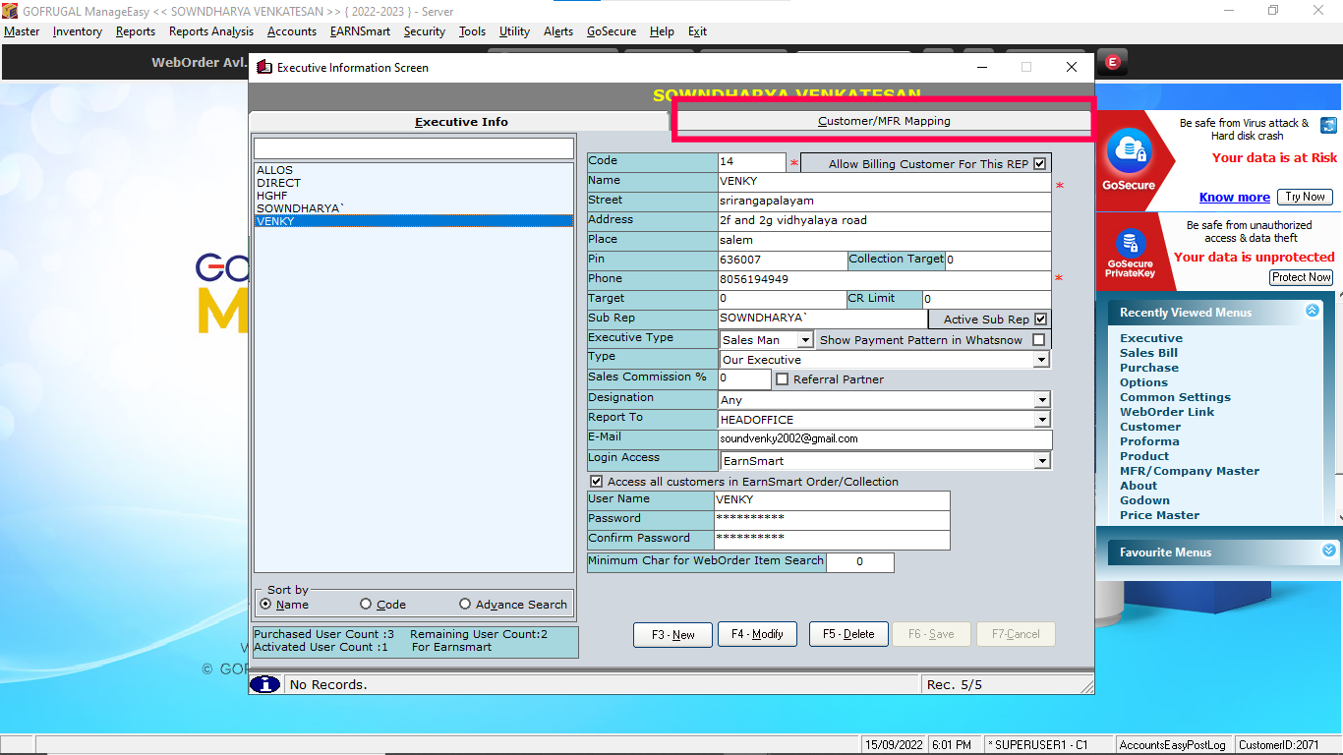The width and height of the screenshot is (1343, 755).
Task: Open the Inventory menu
Action: tap(78, 31)
